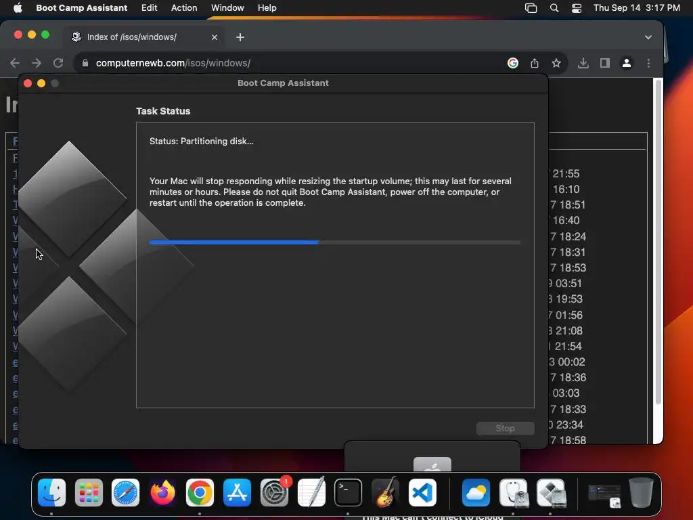Open Google Chrome in the dock

click(200, 493)
